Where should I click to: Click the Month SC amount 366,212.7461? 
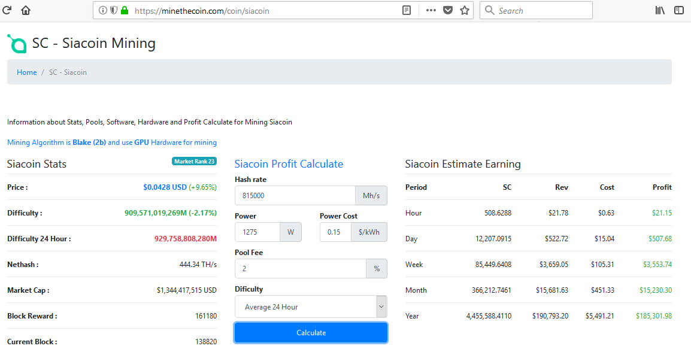click(x=492, y=290)
